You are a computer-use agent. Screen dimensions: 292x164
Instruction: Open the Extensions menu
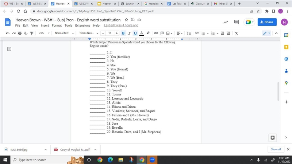pos(82,26)
